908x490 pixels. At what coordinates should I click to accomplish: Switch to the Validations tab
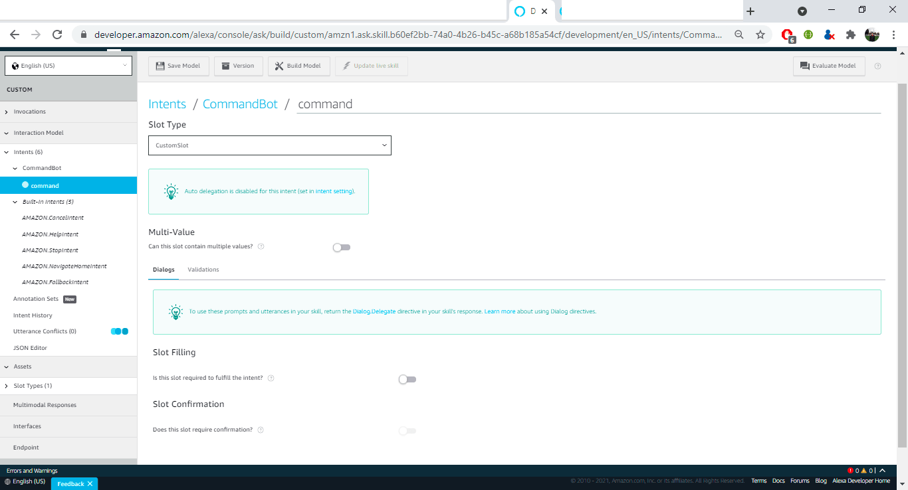click(203, 270)
